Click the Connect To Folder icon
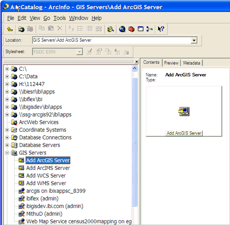230x225 pixels. coord(21,29)
